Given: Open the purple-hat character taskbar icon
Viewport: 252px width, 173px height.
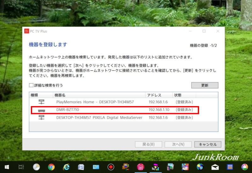Looking at the screenshot, I should click(x=155, y=167).
